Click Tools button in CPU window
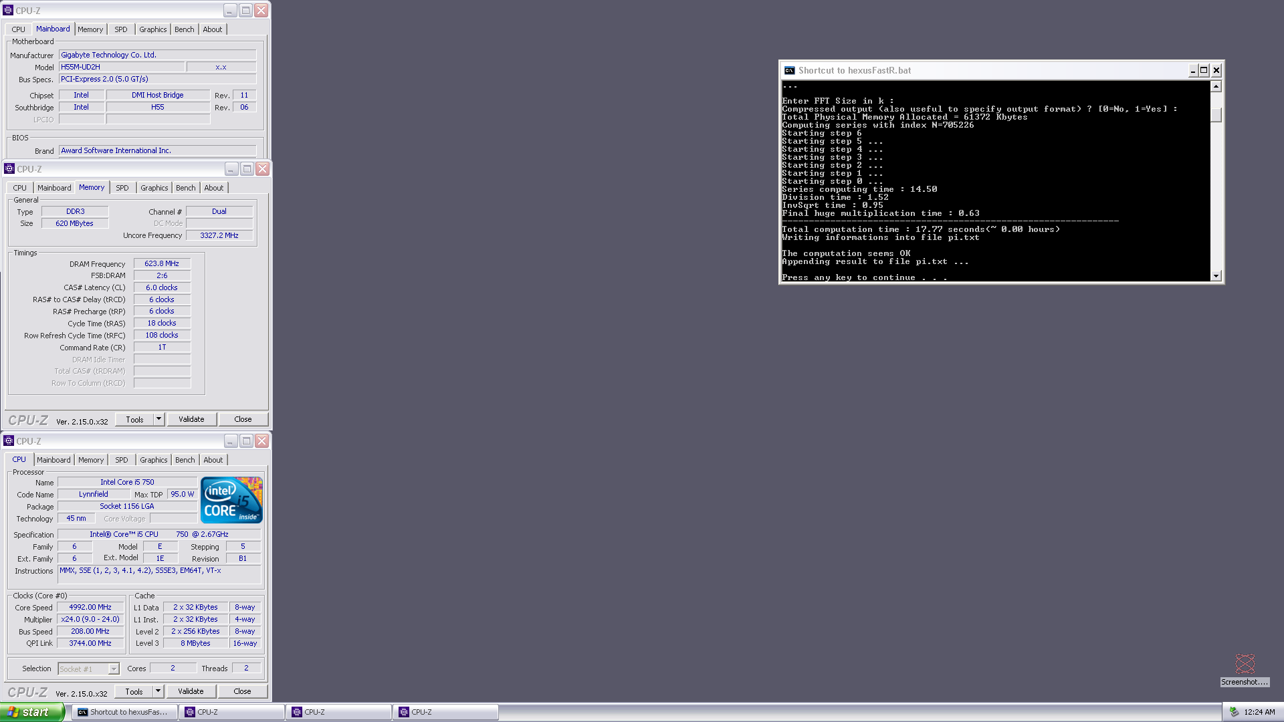Image resolution: width=1284 pixels, height=722 pixels. pyautogui.click(x=134, y=691)
